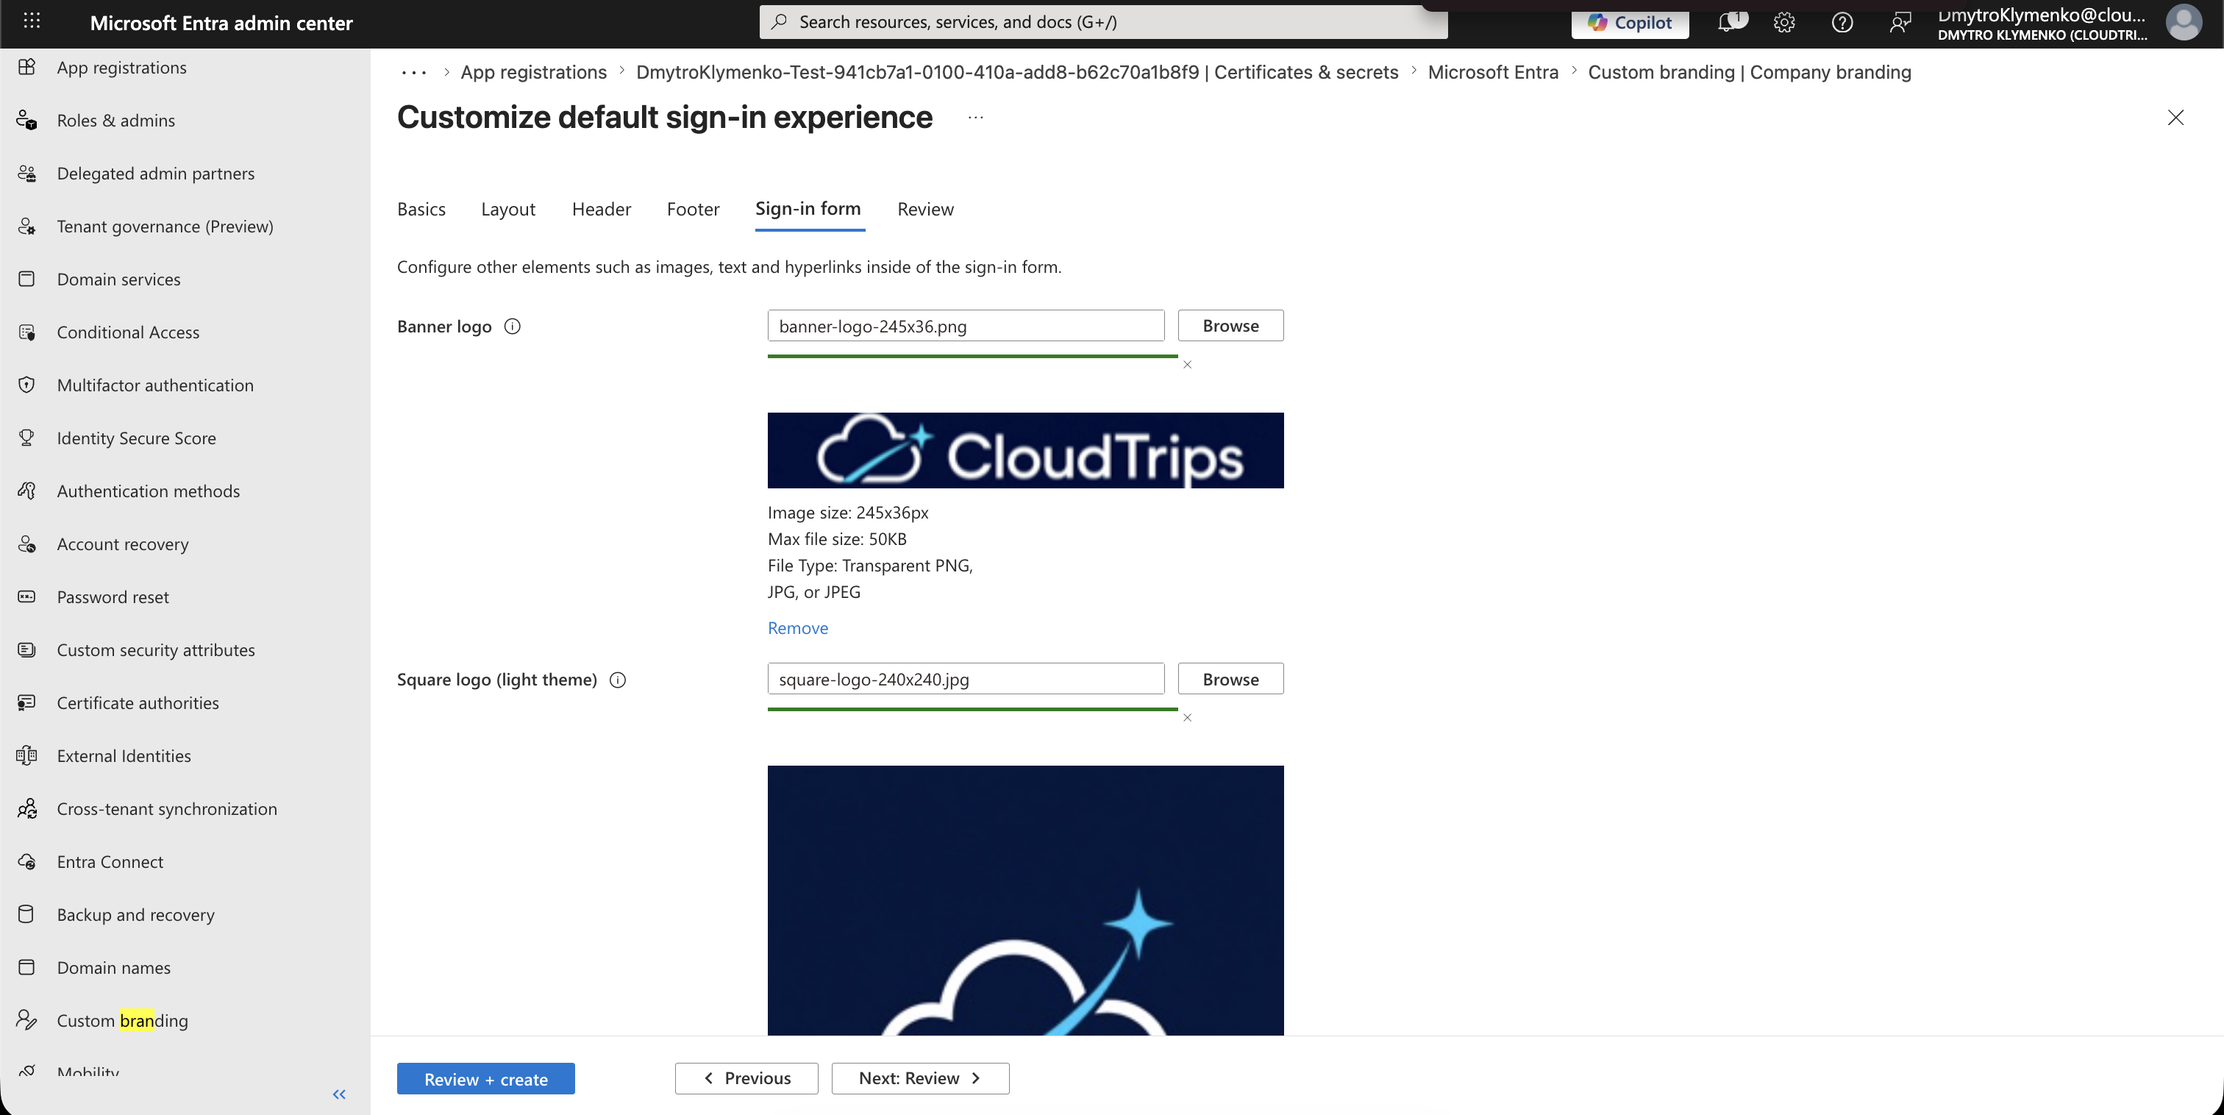Open the page title more options ellipsis
This screenshot has width=2224, height=1115.
pos(976,117)
